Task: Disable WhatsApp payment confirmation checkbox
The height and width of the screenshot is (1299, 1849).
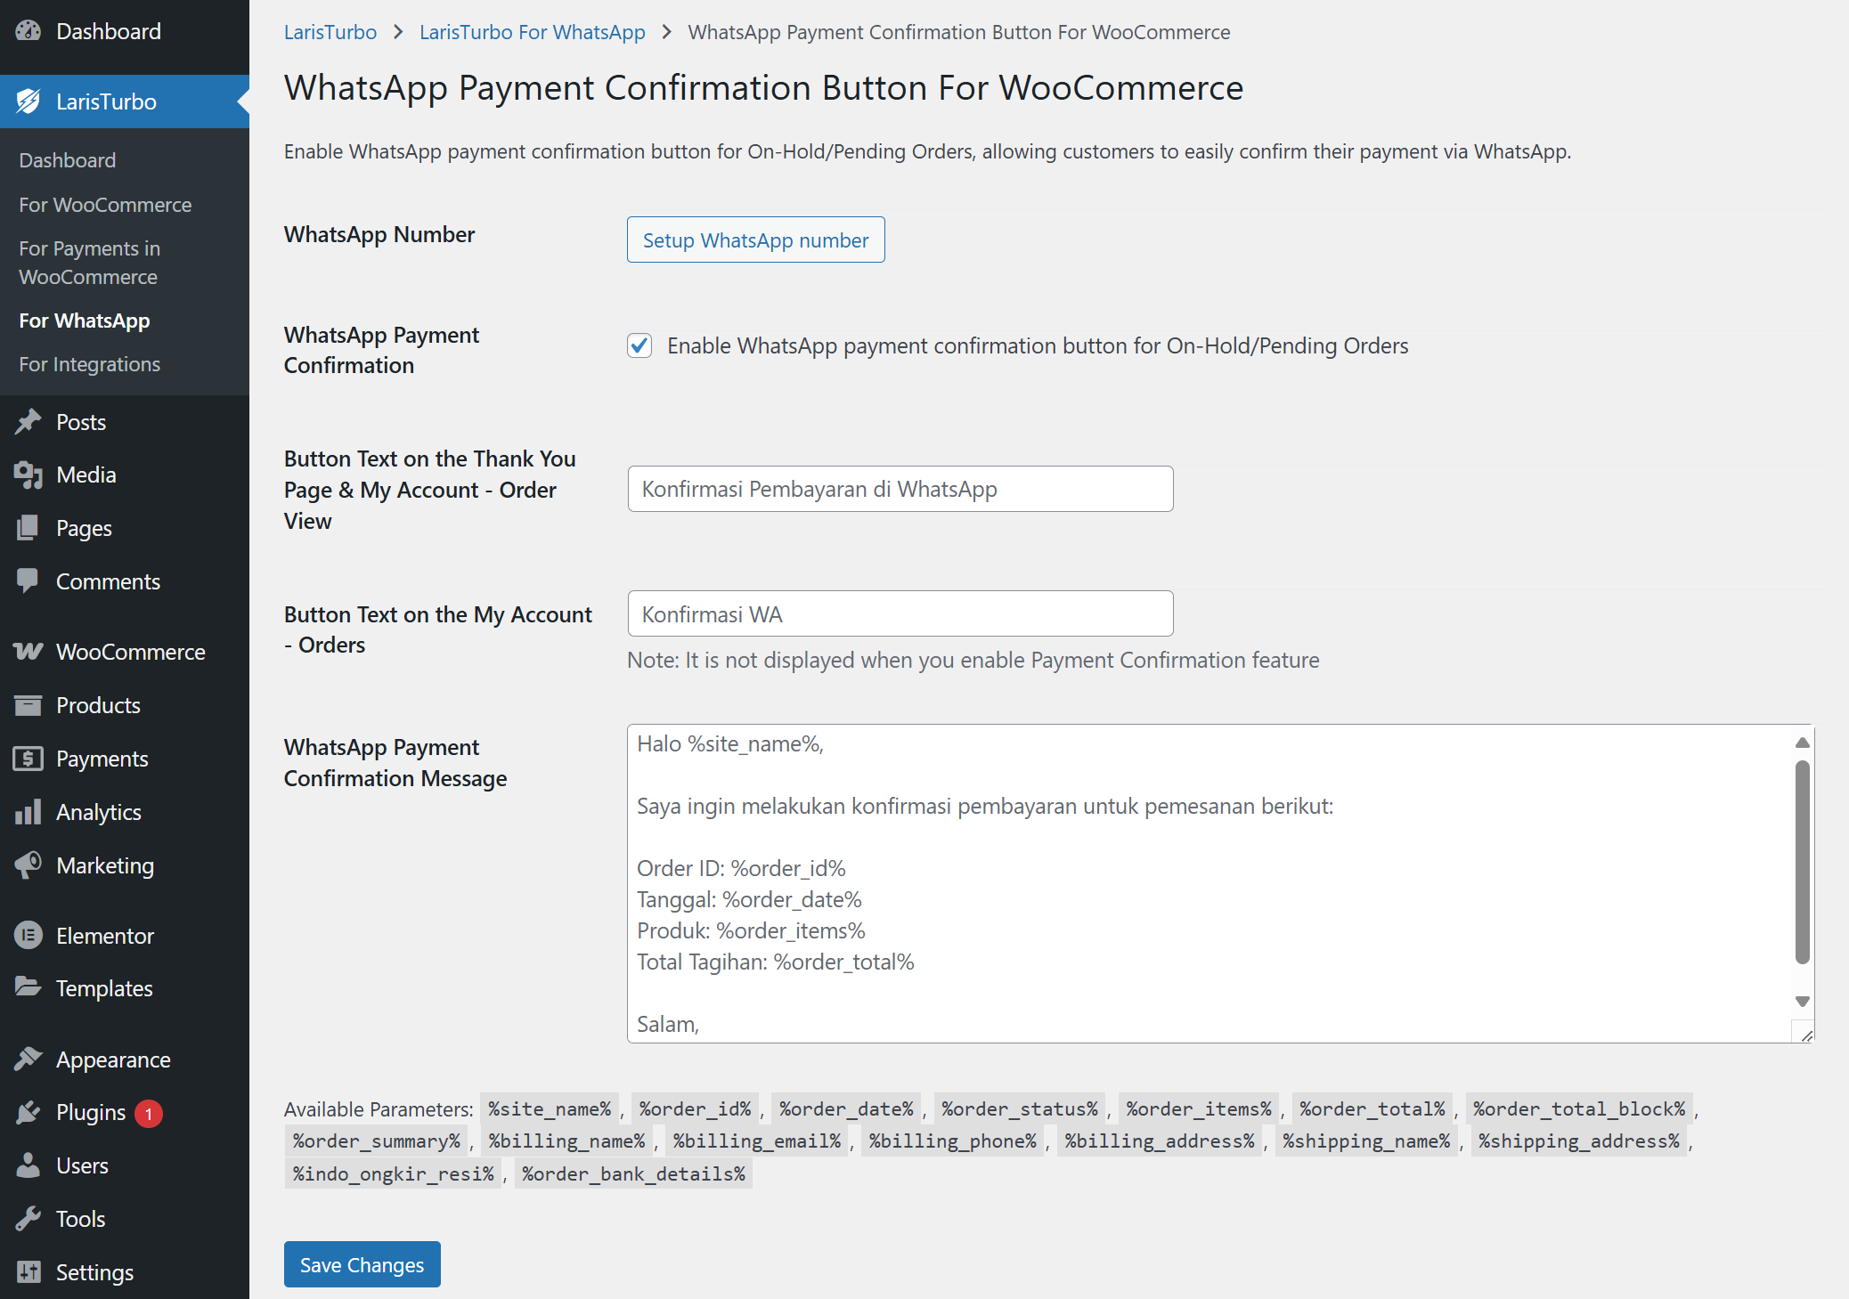Action: 639,345
